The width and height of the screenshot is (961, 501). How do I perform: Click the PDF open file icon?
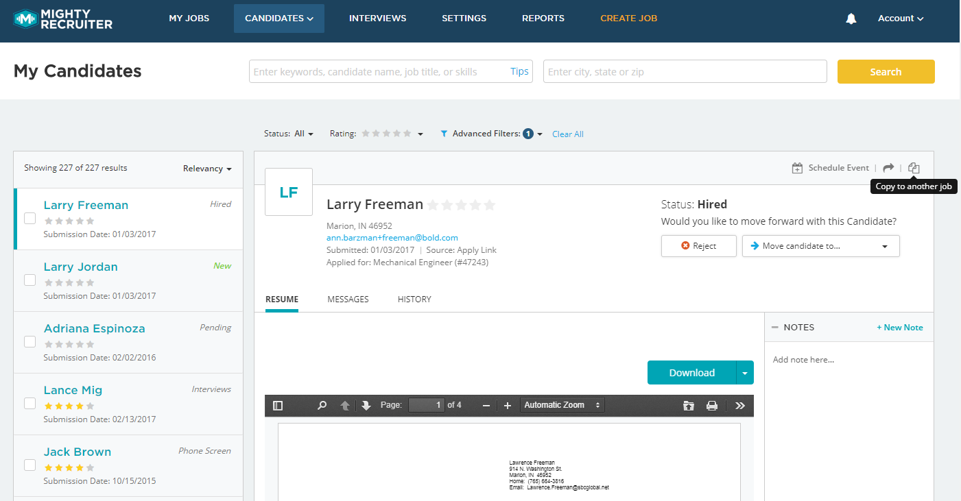point(689,405)
